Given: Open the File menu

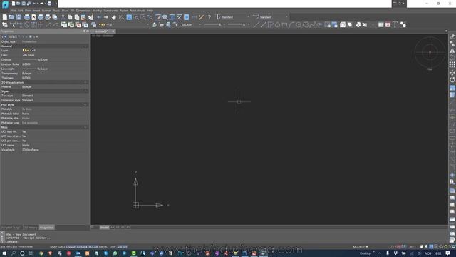Looking at the screenshot, I should (14, 11).
